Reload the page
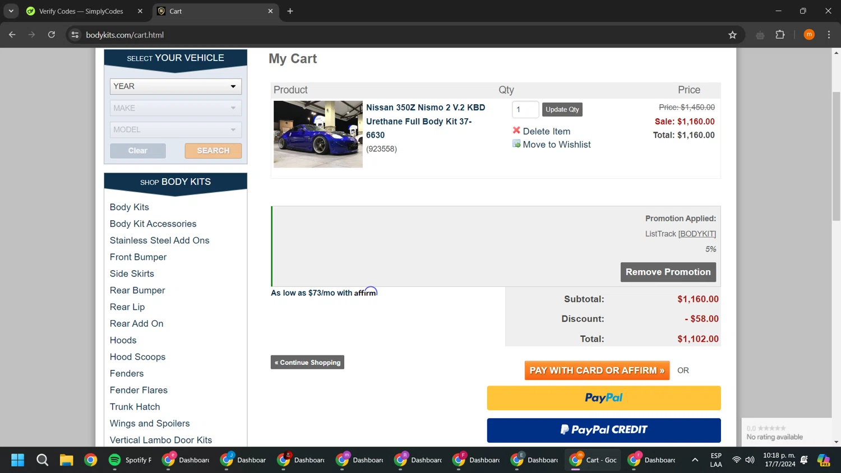Screen dimensions: 841x473 tap(52, 35)
